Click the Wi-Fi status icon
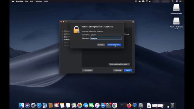Screen dimensions: 194x109 [147, 1]
